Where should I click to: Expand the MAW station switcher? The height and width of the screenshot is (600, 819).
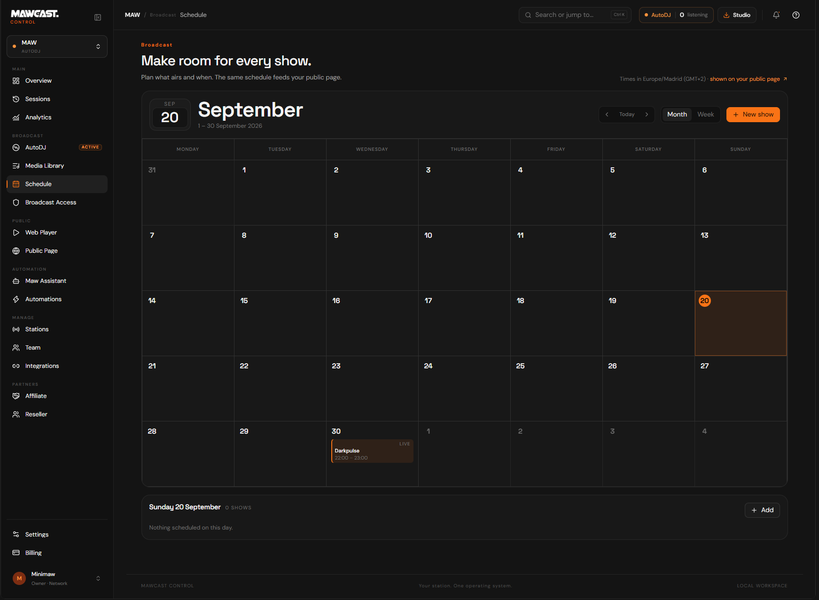(57, 47)
